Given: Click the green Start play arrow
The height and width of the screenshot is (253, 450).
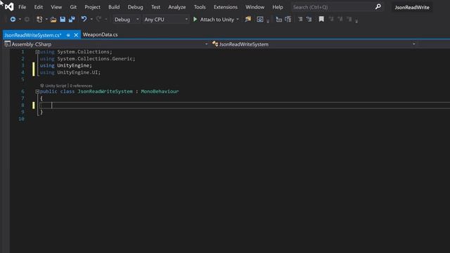Looking at the screenshot, I should click(195, 19).
